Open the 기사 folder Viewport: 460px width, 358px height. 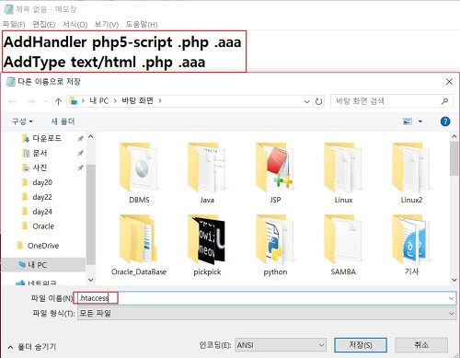click(411, 245)
